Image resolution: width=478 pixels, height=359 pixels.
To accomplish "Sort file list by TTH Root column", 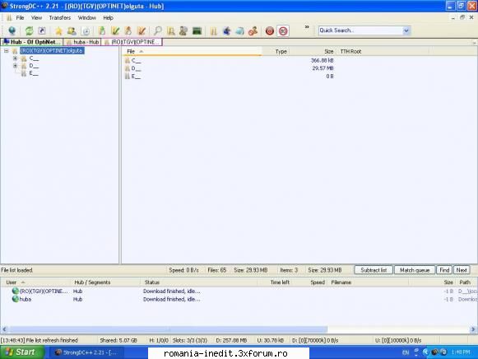I will pyautogui.click(x=382, y=52).
